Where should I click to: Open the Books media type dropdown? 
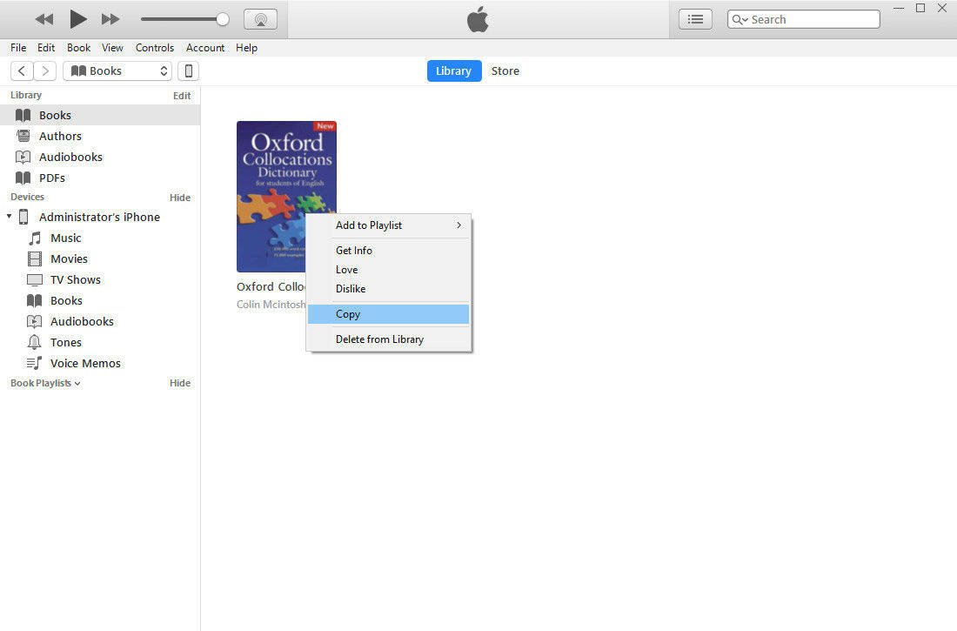pos(117,70)
